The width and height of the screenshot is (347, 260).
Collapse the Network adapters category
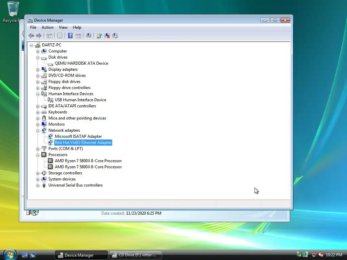38,131
